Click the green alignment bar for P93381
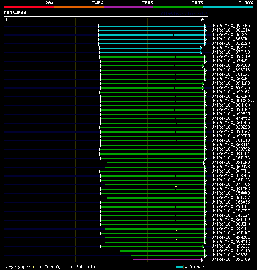Viewport: 257px width, 270px height. pyautogui.click(x=167, y=255)
